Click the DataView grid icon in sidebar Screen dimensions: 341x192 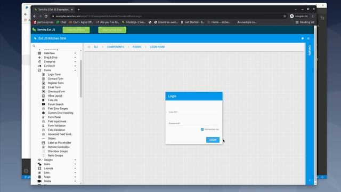(x=39, y=53)
